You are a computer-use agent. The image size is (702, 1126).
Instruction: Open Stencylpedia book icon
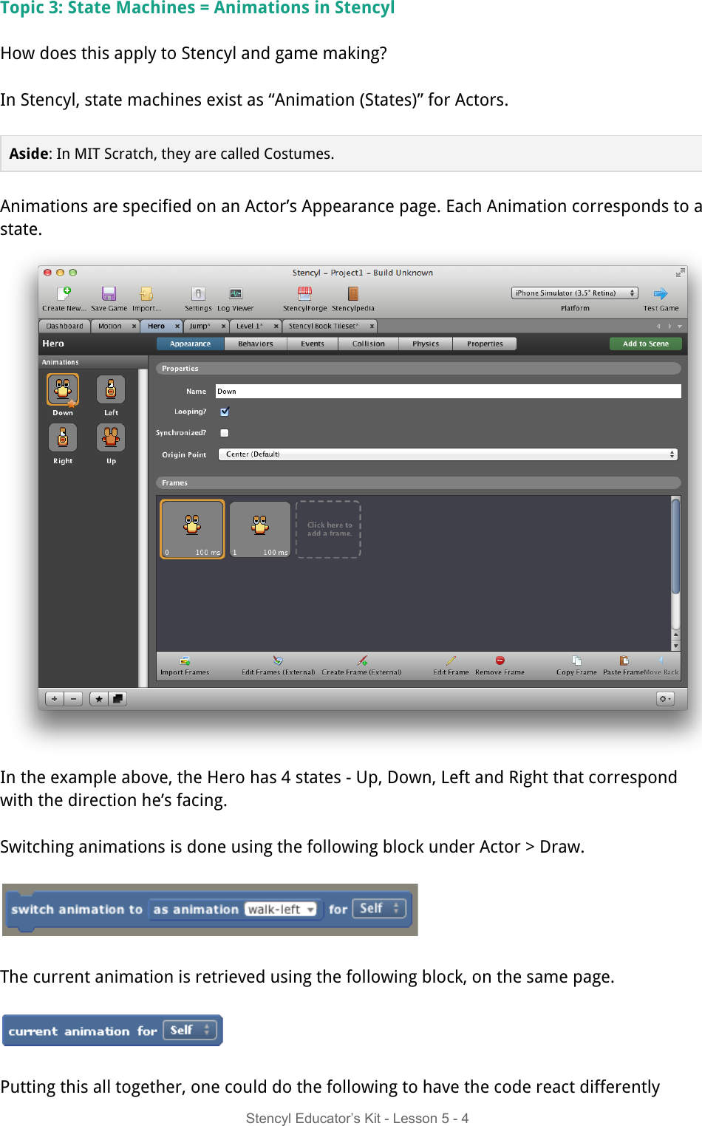[353, 294]
